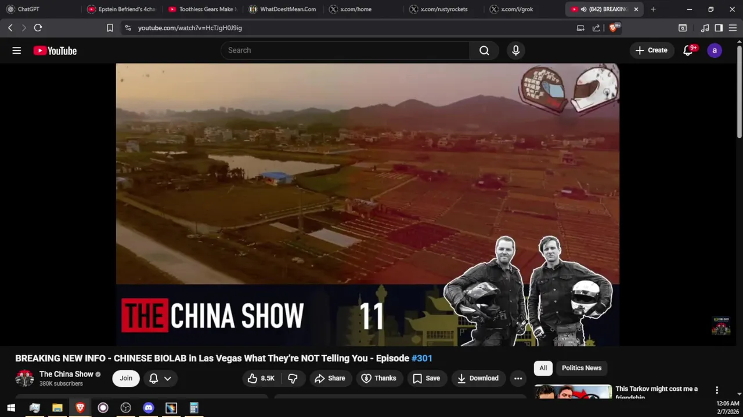Image resolution: width=743 pixels, height=417 pixels.
Task: Dislike the video with thumbs down
Action: point(293,378)
